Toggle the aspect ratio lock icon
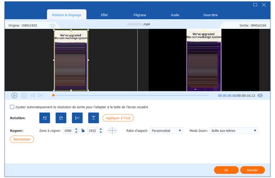This screenshot has width=275, height=178. [83, 130]
